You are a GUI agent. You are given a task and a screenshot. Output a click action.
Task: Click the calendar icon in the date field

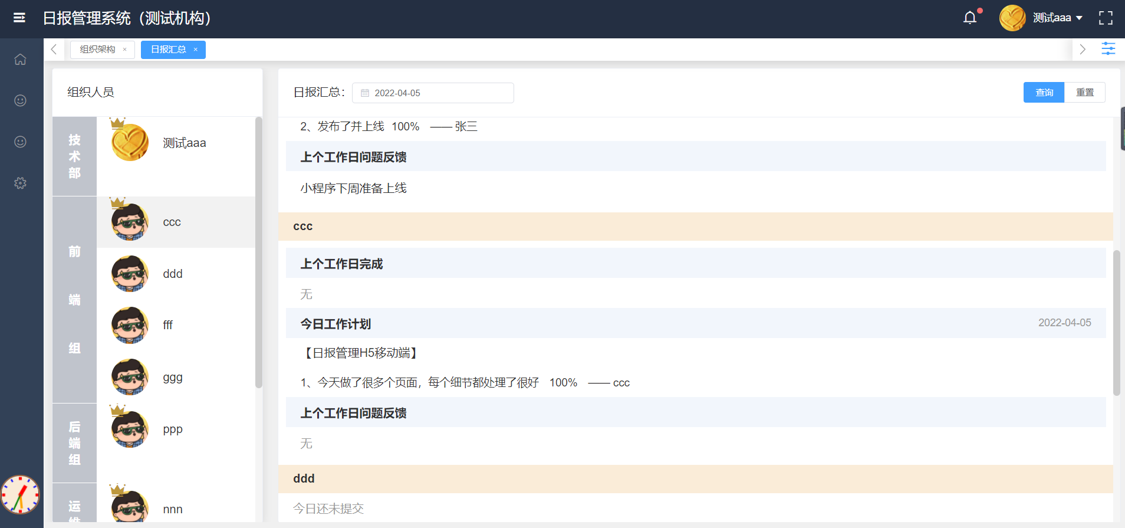click(365, 93)
